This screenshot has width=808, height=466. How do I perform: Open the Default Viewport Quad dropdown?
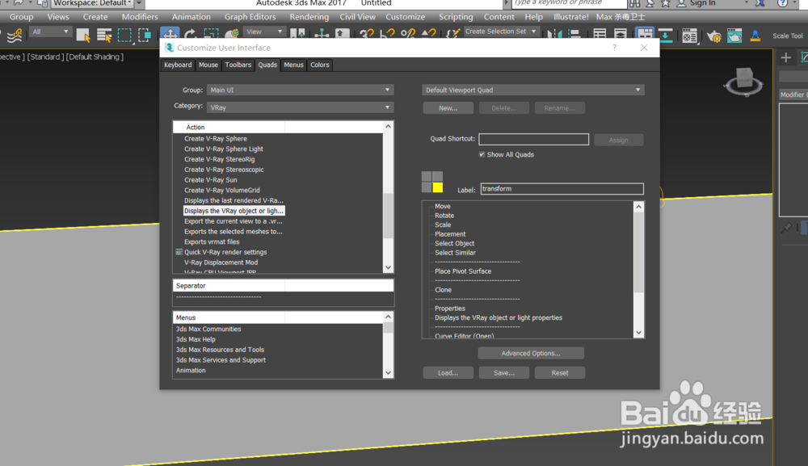[x=532, y=90]
